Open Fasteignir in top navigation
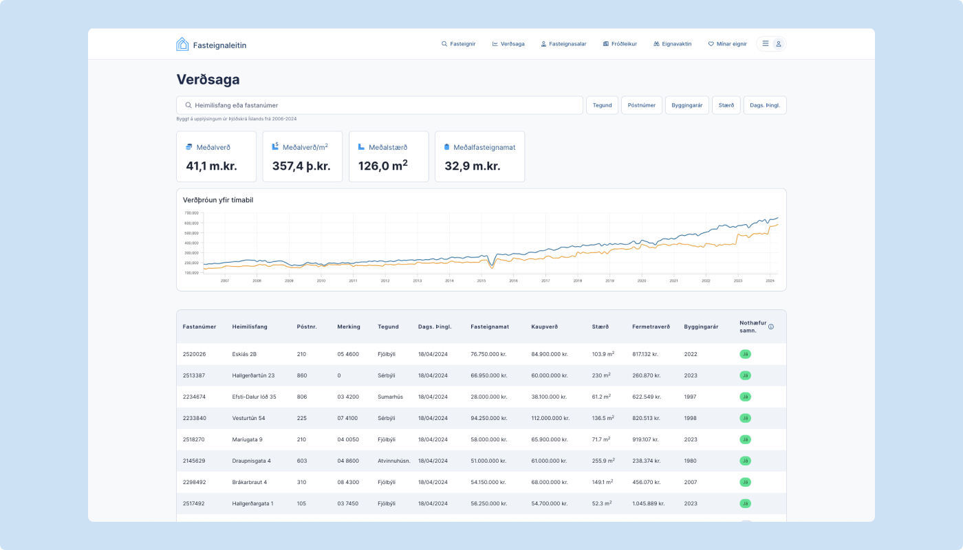 [458, 44]
